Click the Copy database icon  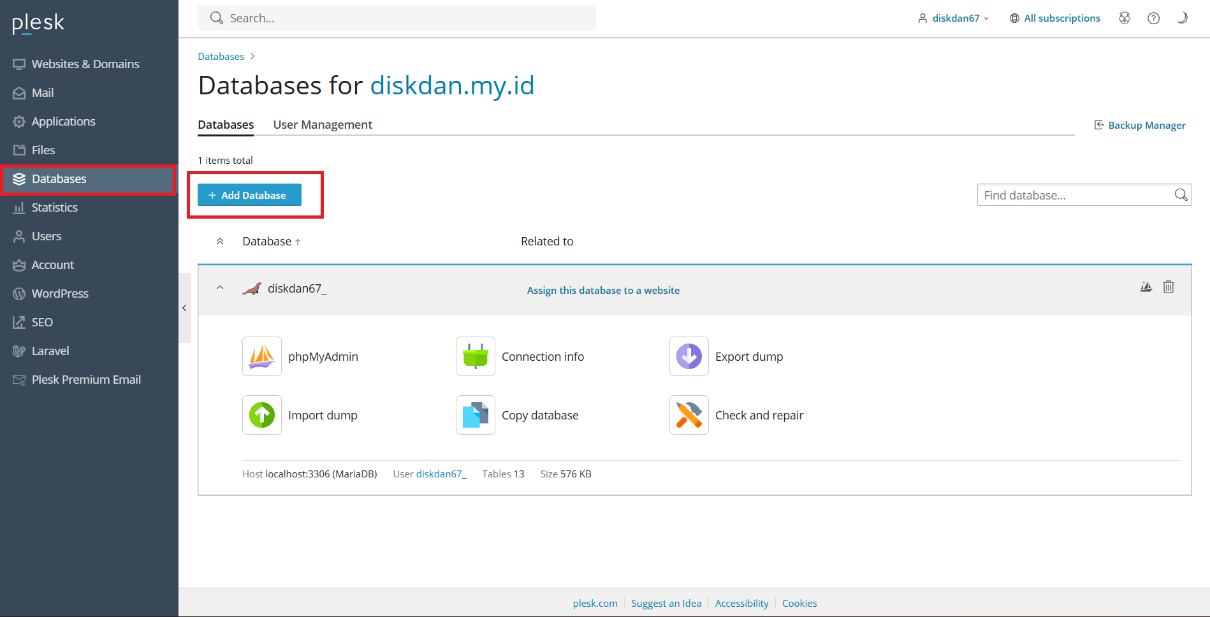[x=475, y=415]
